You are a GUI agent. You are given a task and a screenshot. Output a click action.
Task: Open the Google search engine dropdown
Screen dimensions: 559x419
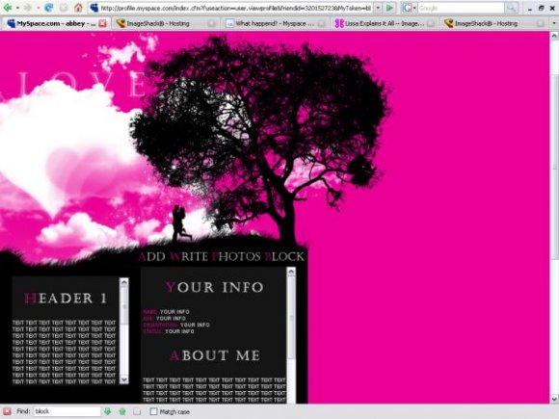tap(414, 8)
